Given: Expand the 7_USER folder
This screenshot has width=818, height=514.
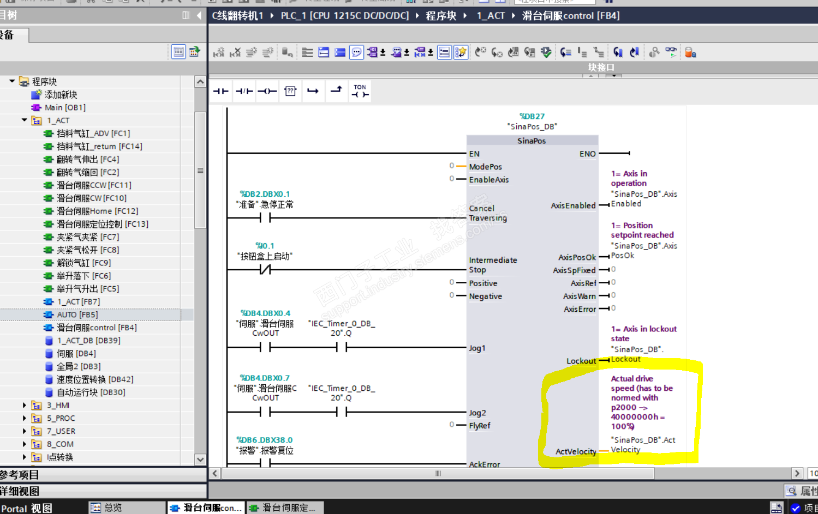Looking at the screenshot, I should (x=25, y=431).
